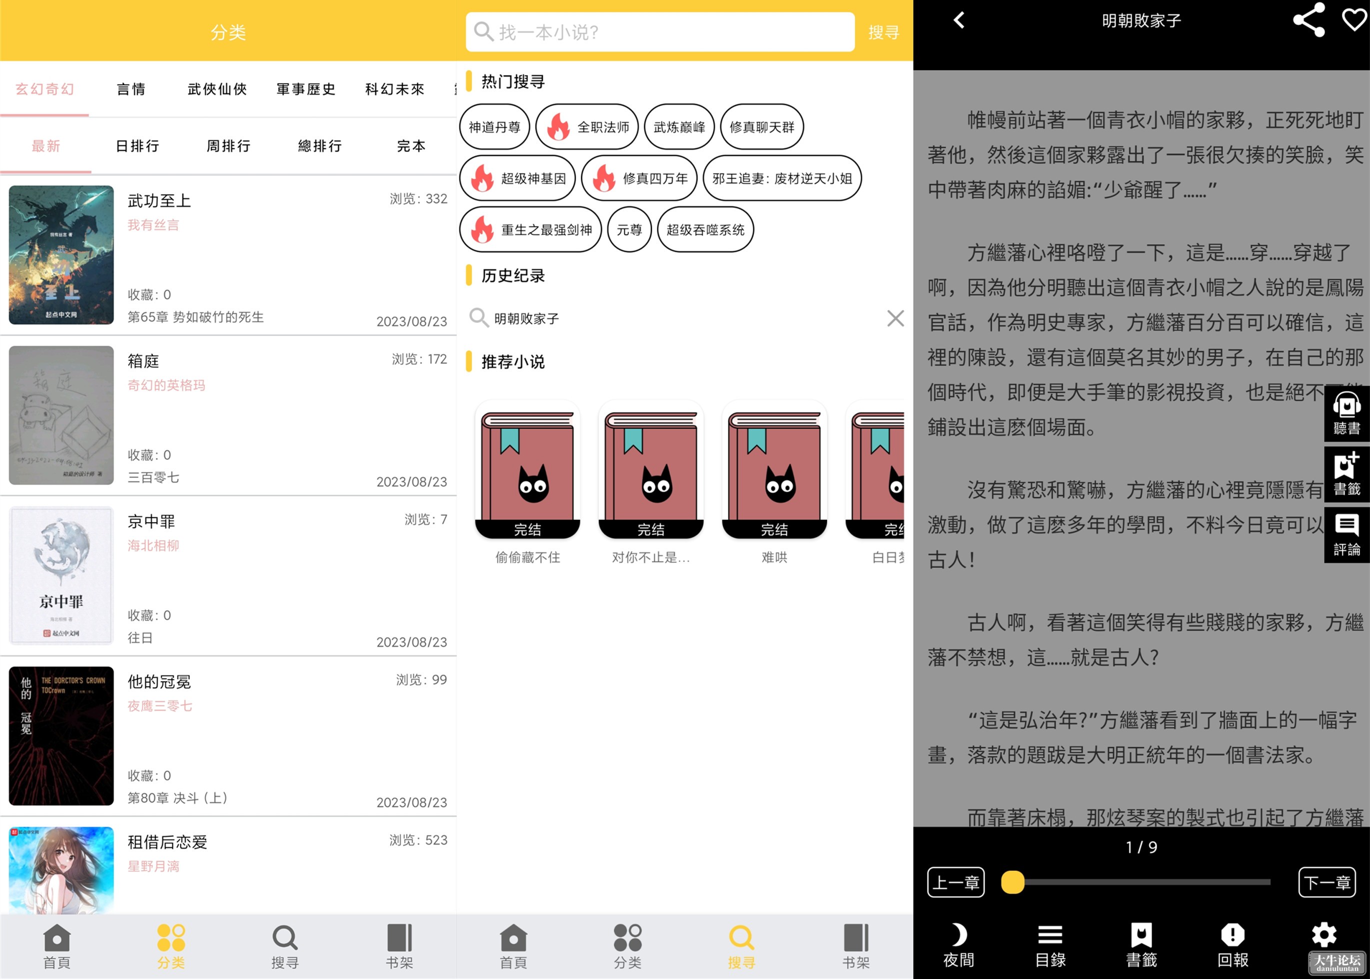Screen dimensions: 1370x979
Task: Report an issue with 回報
Action: coord(1232,945)
